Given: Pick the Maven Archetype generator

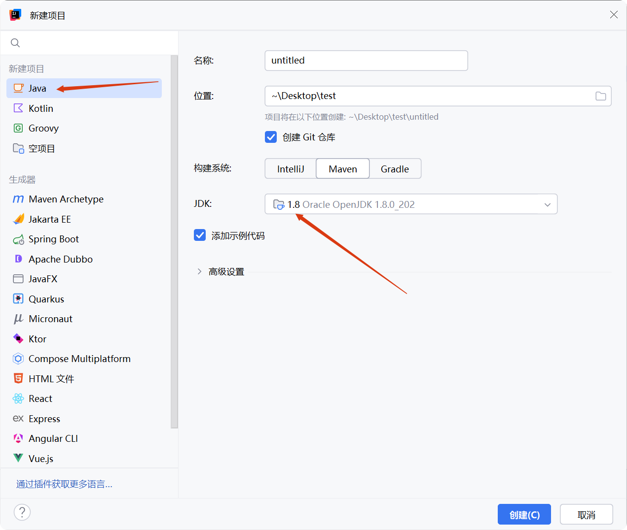Looking at the screenshot, I should click(x=84, y=199).
